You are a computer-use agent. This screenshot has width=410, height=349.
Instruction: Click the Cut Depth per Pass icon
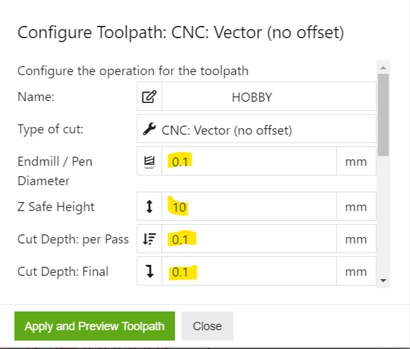coord(149,240)
